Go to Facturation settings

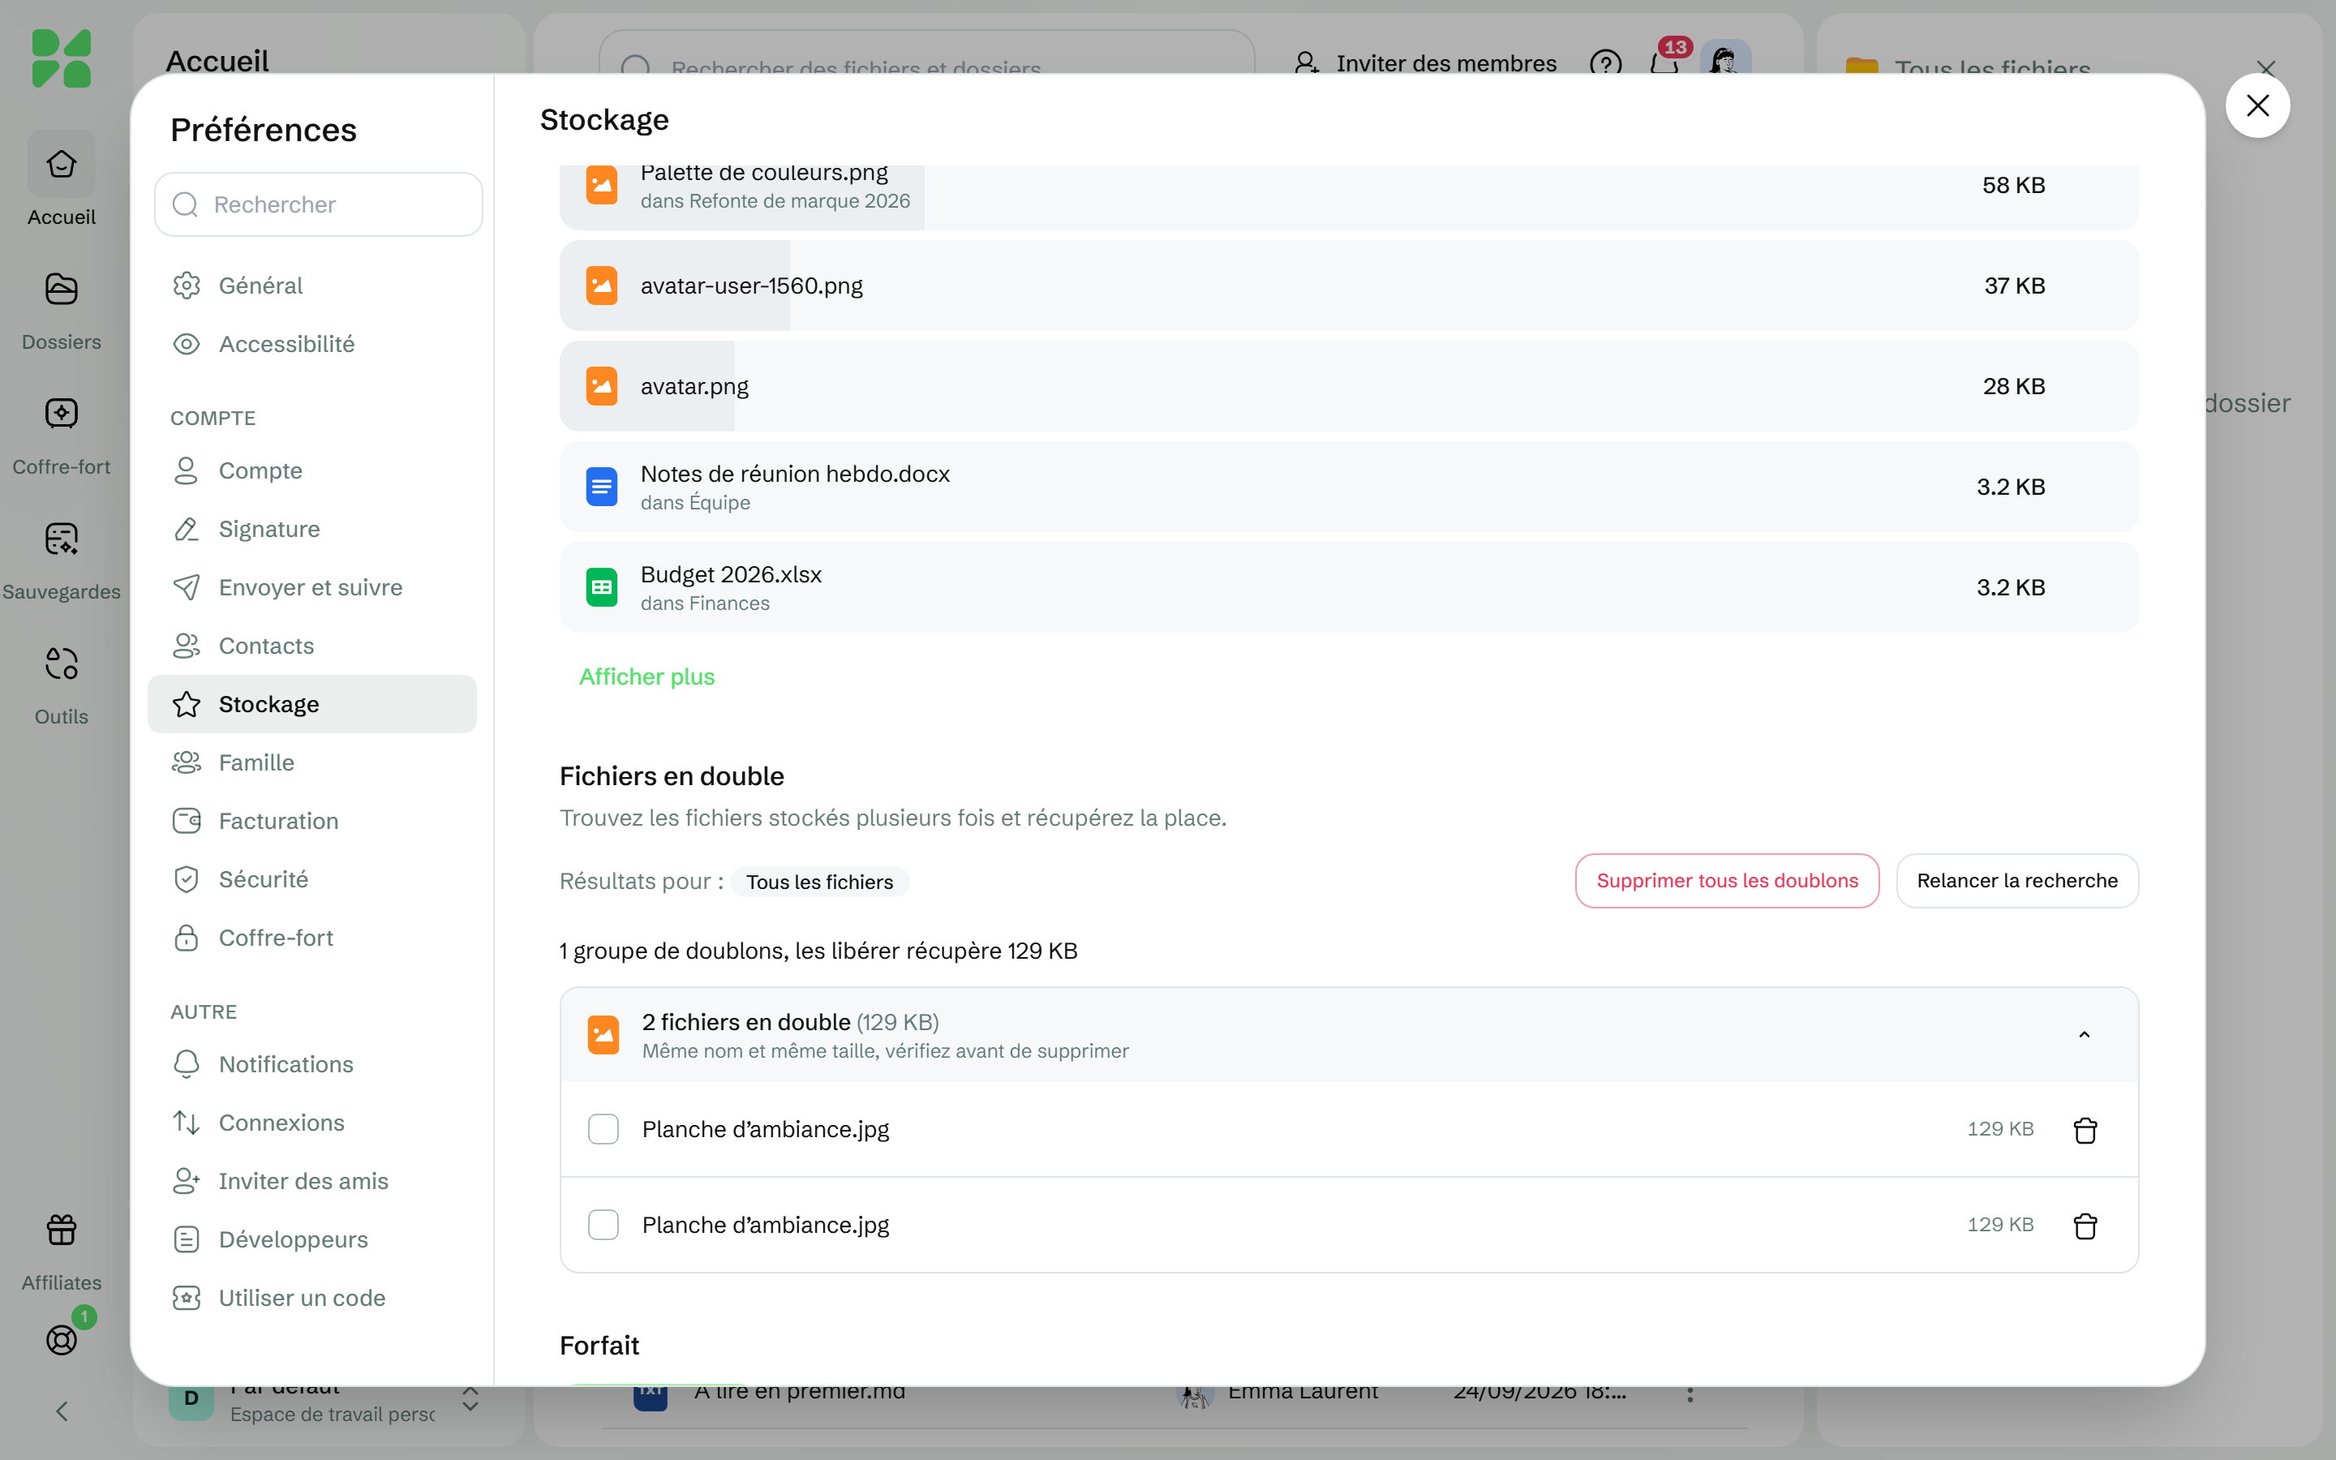click(311, 821)
